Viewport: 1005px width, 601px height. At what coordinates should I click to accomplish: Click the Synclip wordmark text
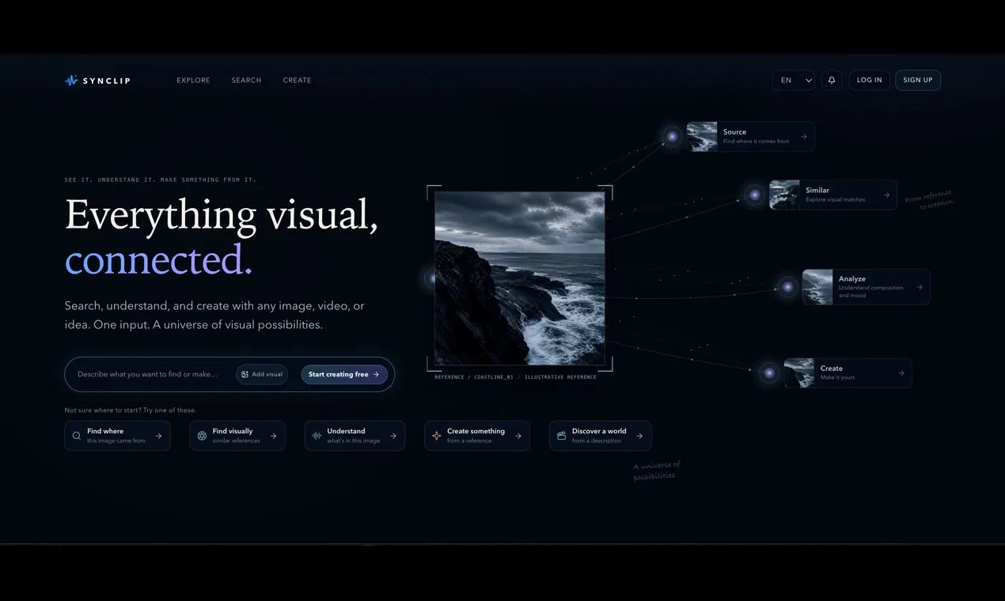[107, 81]
